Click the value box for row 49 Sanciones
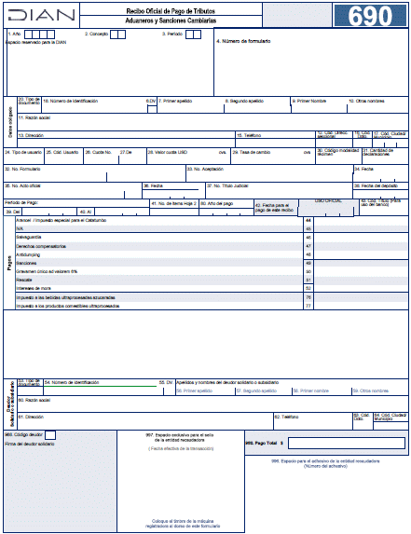 tap(361, 263)
